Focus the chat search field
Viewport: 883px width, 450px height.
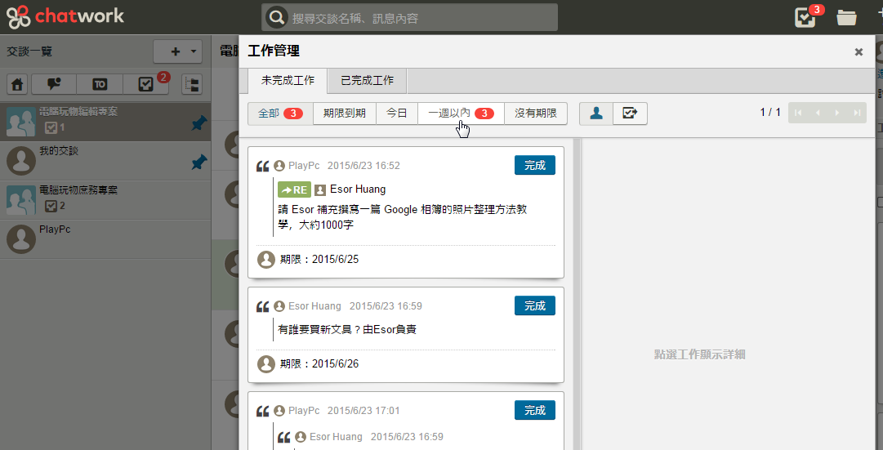click(409, 17)
